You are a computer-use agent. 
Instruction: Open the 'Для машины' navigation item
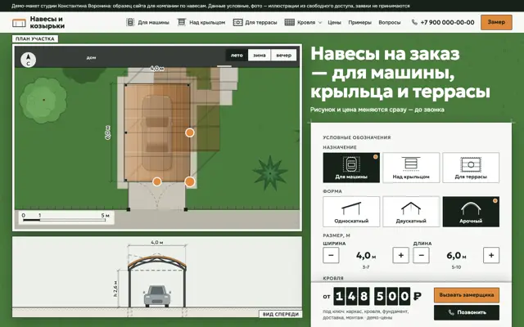147,22
